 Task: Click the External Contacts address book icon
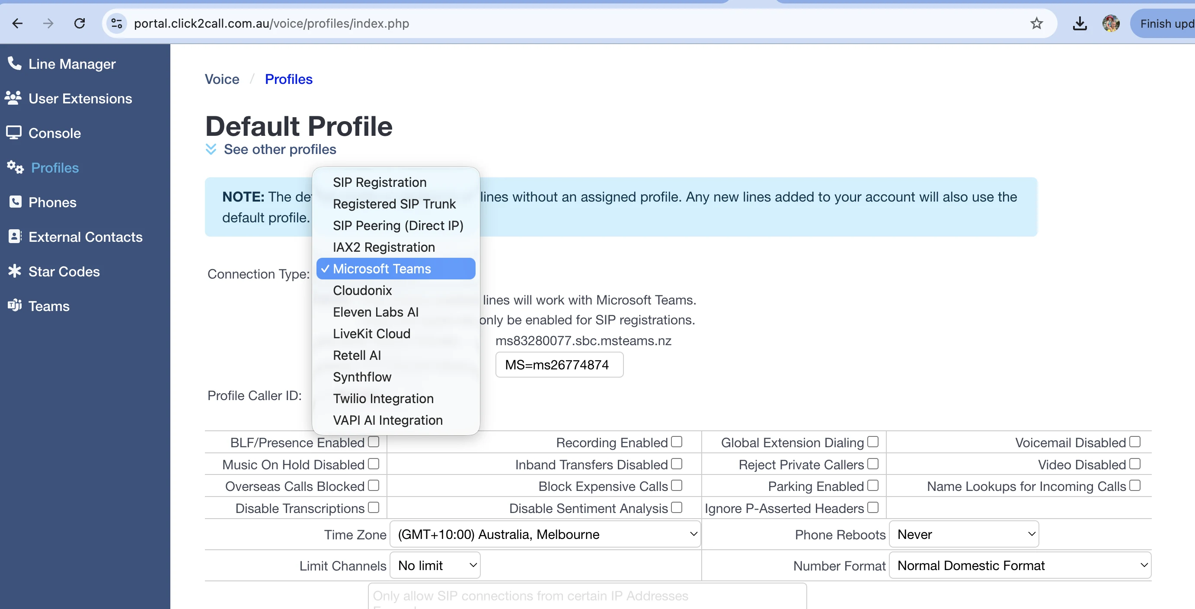point(14,236)
